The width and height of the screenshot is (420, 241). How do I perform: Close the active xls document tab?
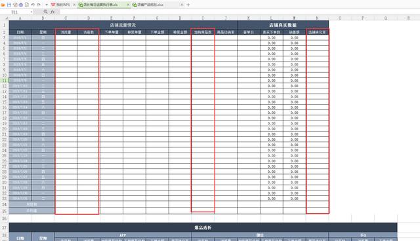pos(128,5)
